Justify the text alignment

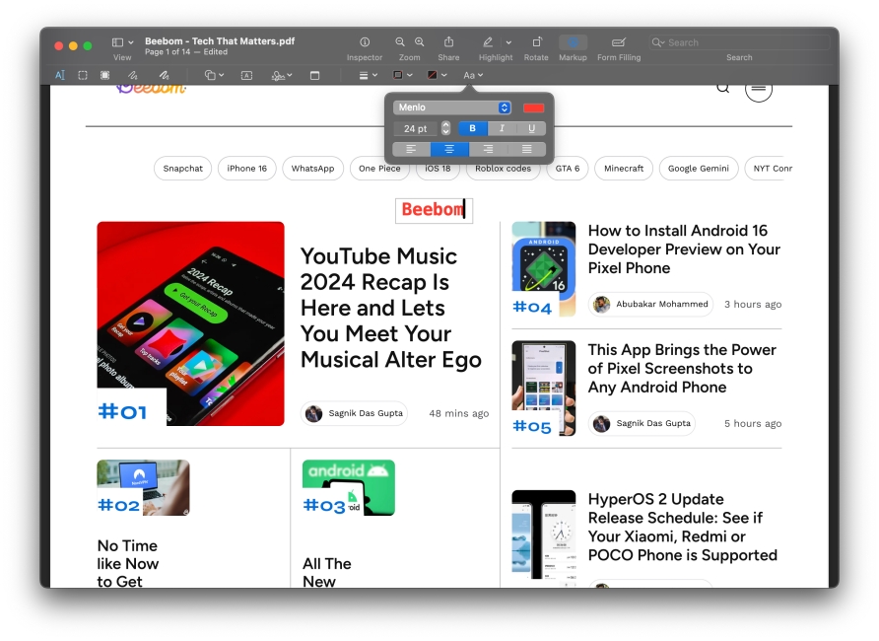tap(527, 149)
